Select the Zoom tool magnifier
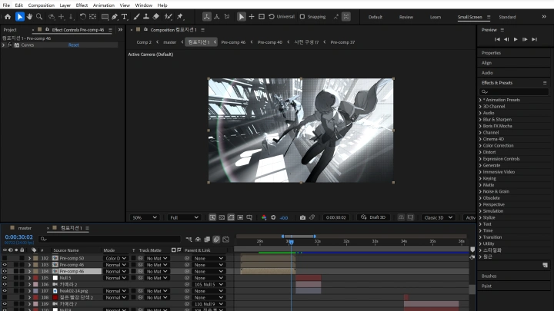The image size is (554, 311). [40, 16]
